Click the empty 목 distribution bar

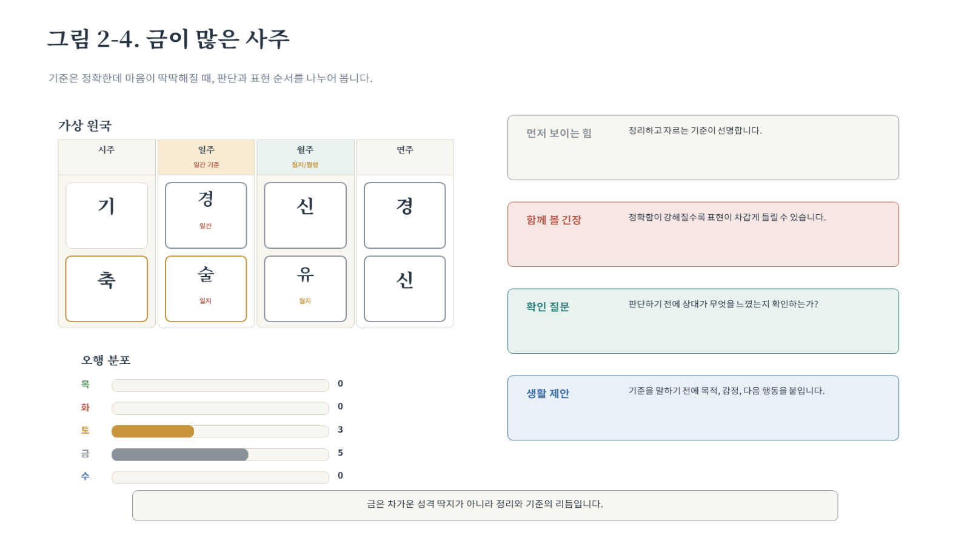click(x=220, y=385)
